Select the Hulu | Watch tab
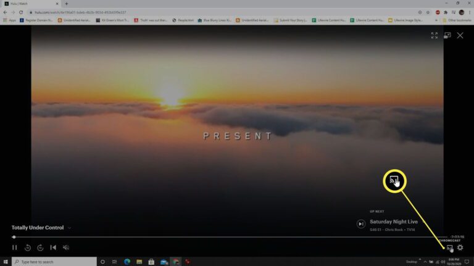Image resolution: width=474 pixels, height=266 pixels. [31, 4]
